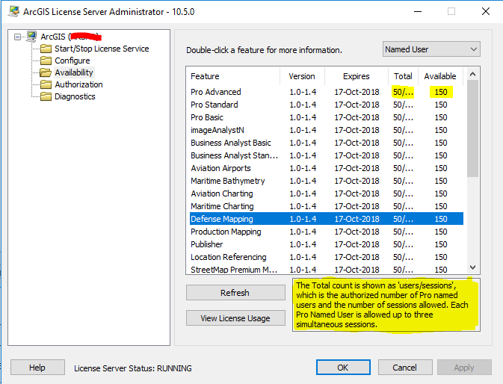
Task: Click the highlighted Defense Mapping row
Action: click(x=327, y=219)
